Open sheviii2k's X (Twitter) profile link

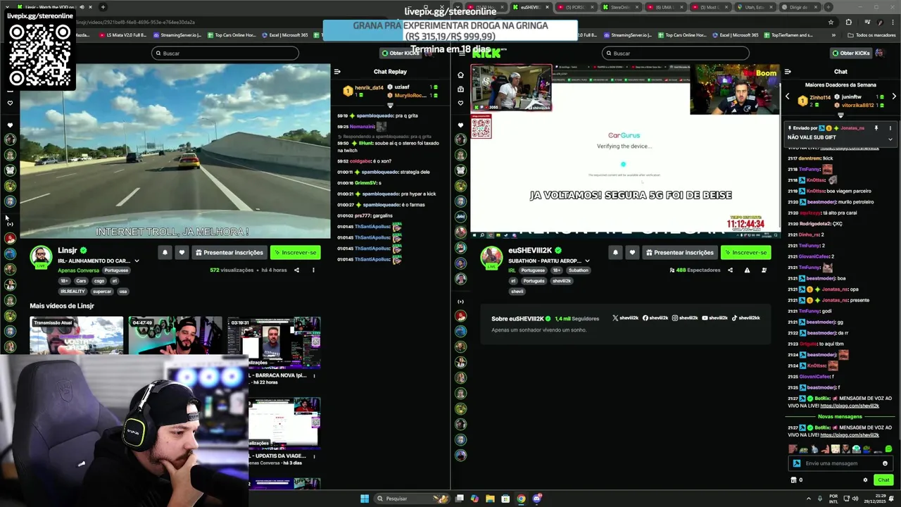point(625,318)
